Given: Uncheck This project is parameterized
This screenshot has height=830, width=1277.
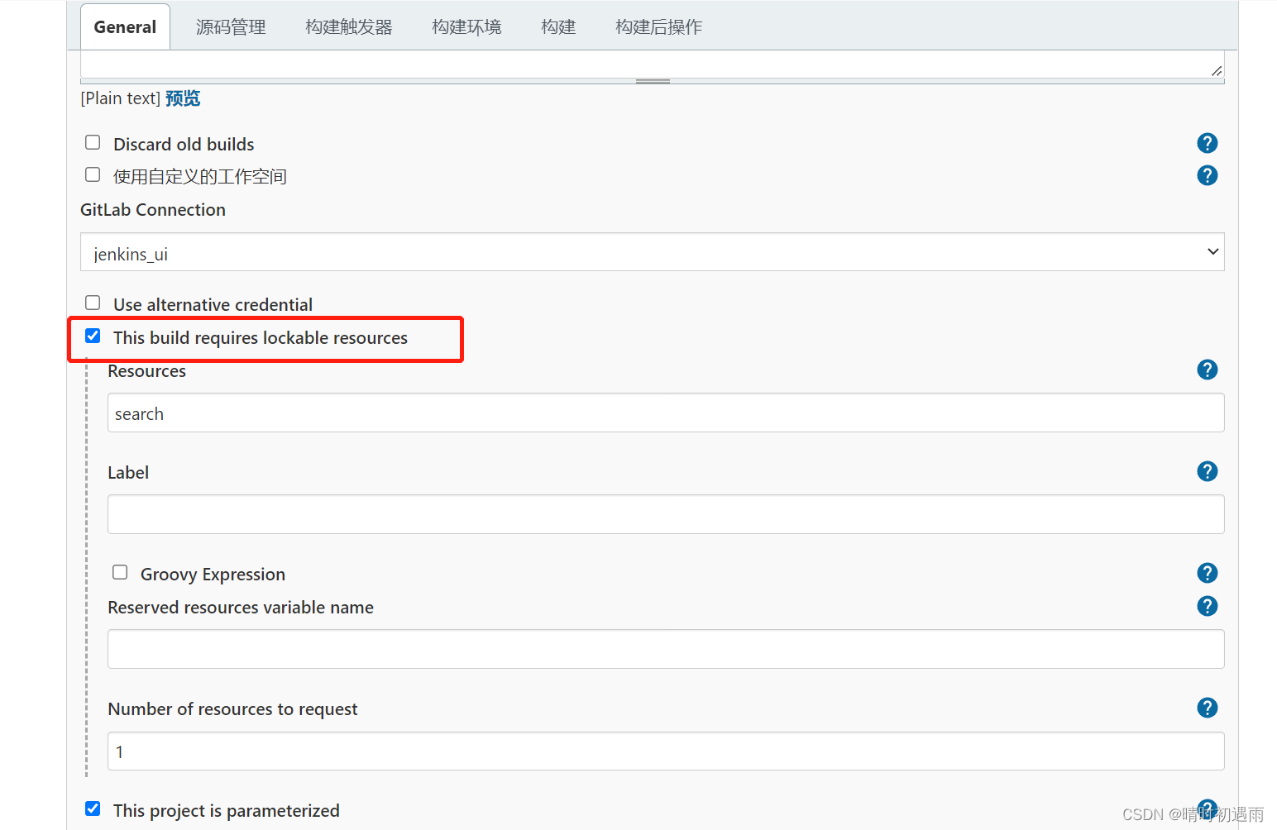Looking at the screenshot, I should click(93, 809).
